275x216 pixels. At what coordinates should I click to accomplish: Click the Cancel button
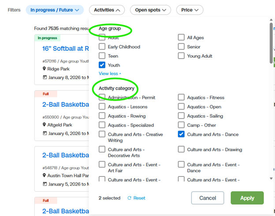208,198
